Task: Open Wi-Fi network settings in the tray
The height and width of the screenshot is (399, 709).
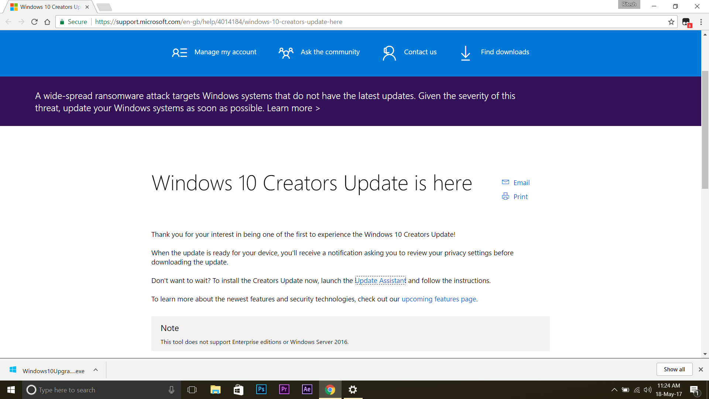Action: click(x=637, y=390)
